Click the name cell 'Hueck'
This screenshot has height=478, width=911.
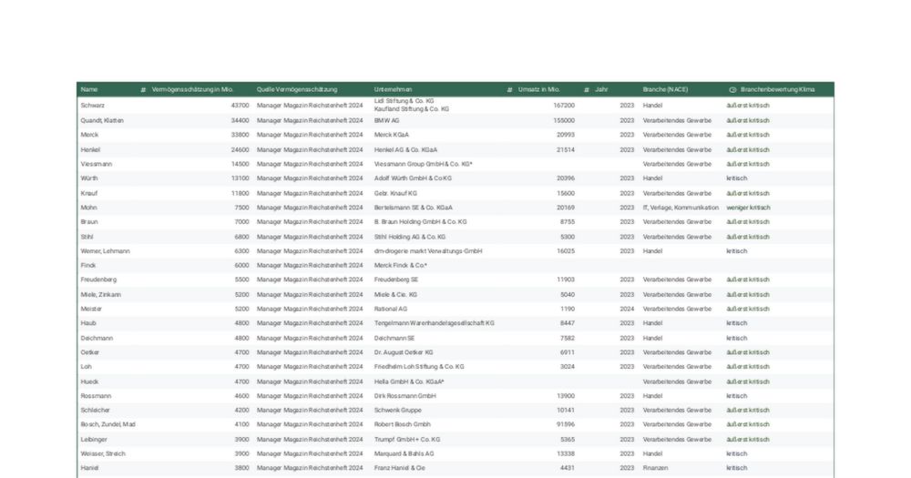[89, 381]
